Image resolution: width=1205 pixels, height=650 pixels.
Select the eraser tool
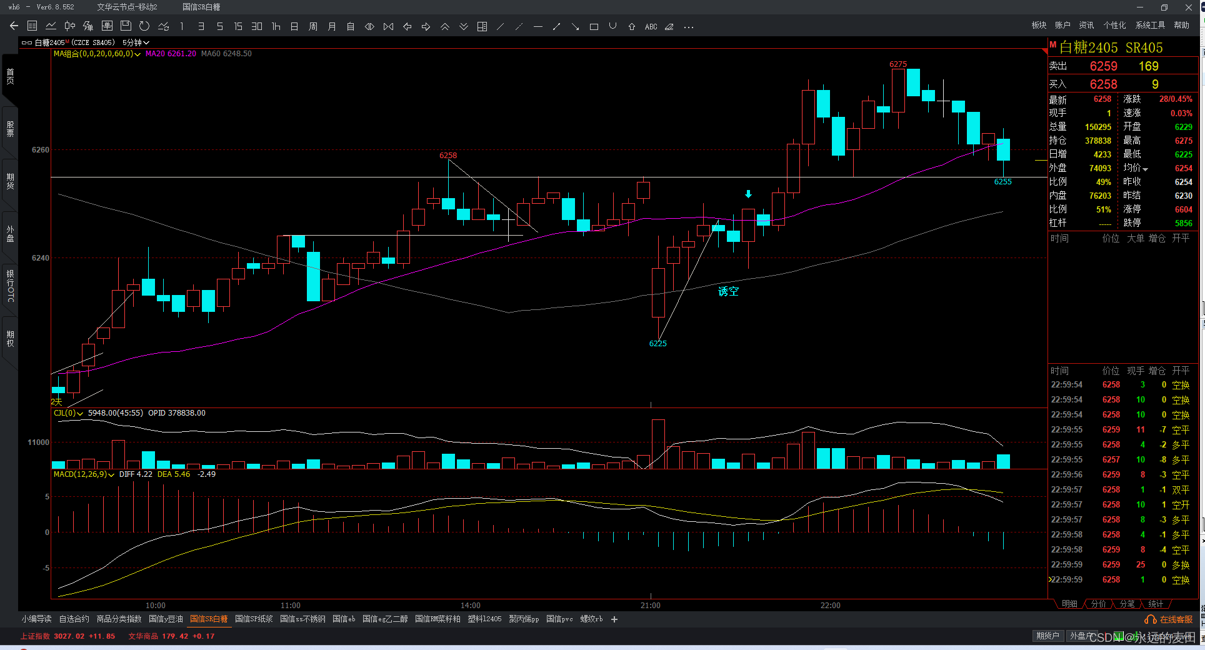[669, 26]
